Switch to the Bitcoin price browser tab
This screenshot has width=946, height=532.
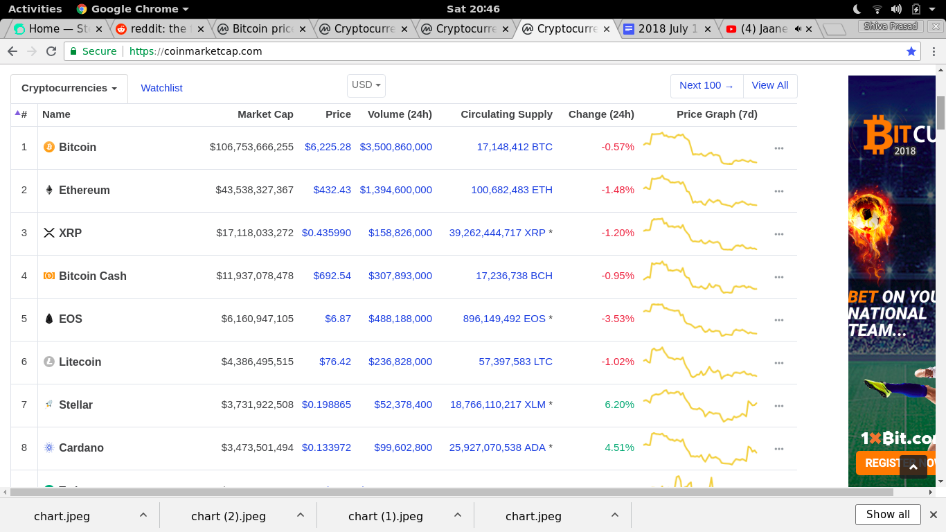click(x=261, y=29)
